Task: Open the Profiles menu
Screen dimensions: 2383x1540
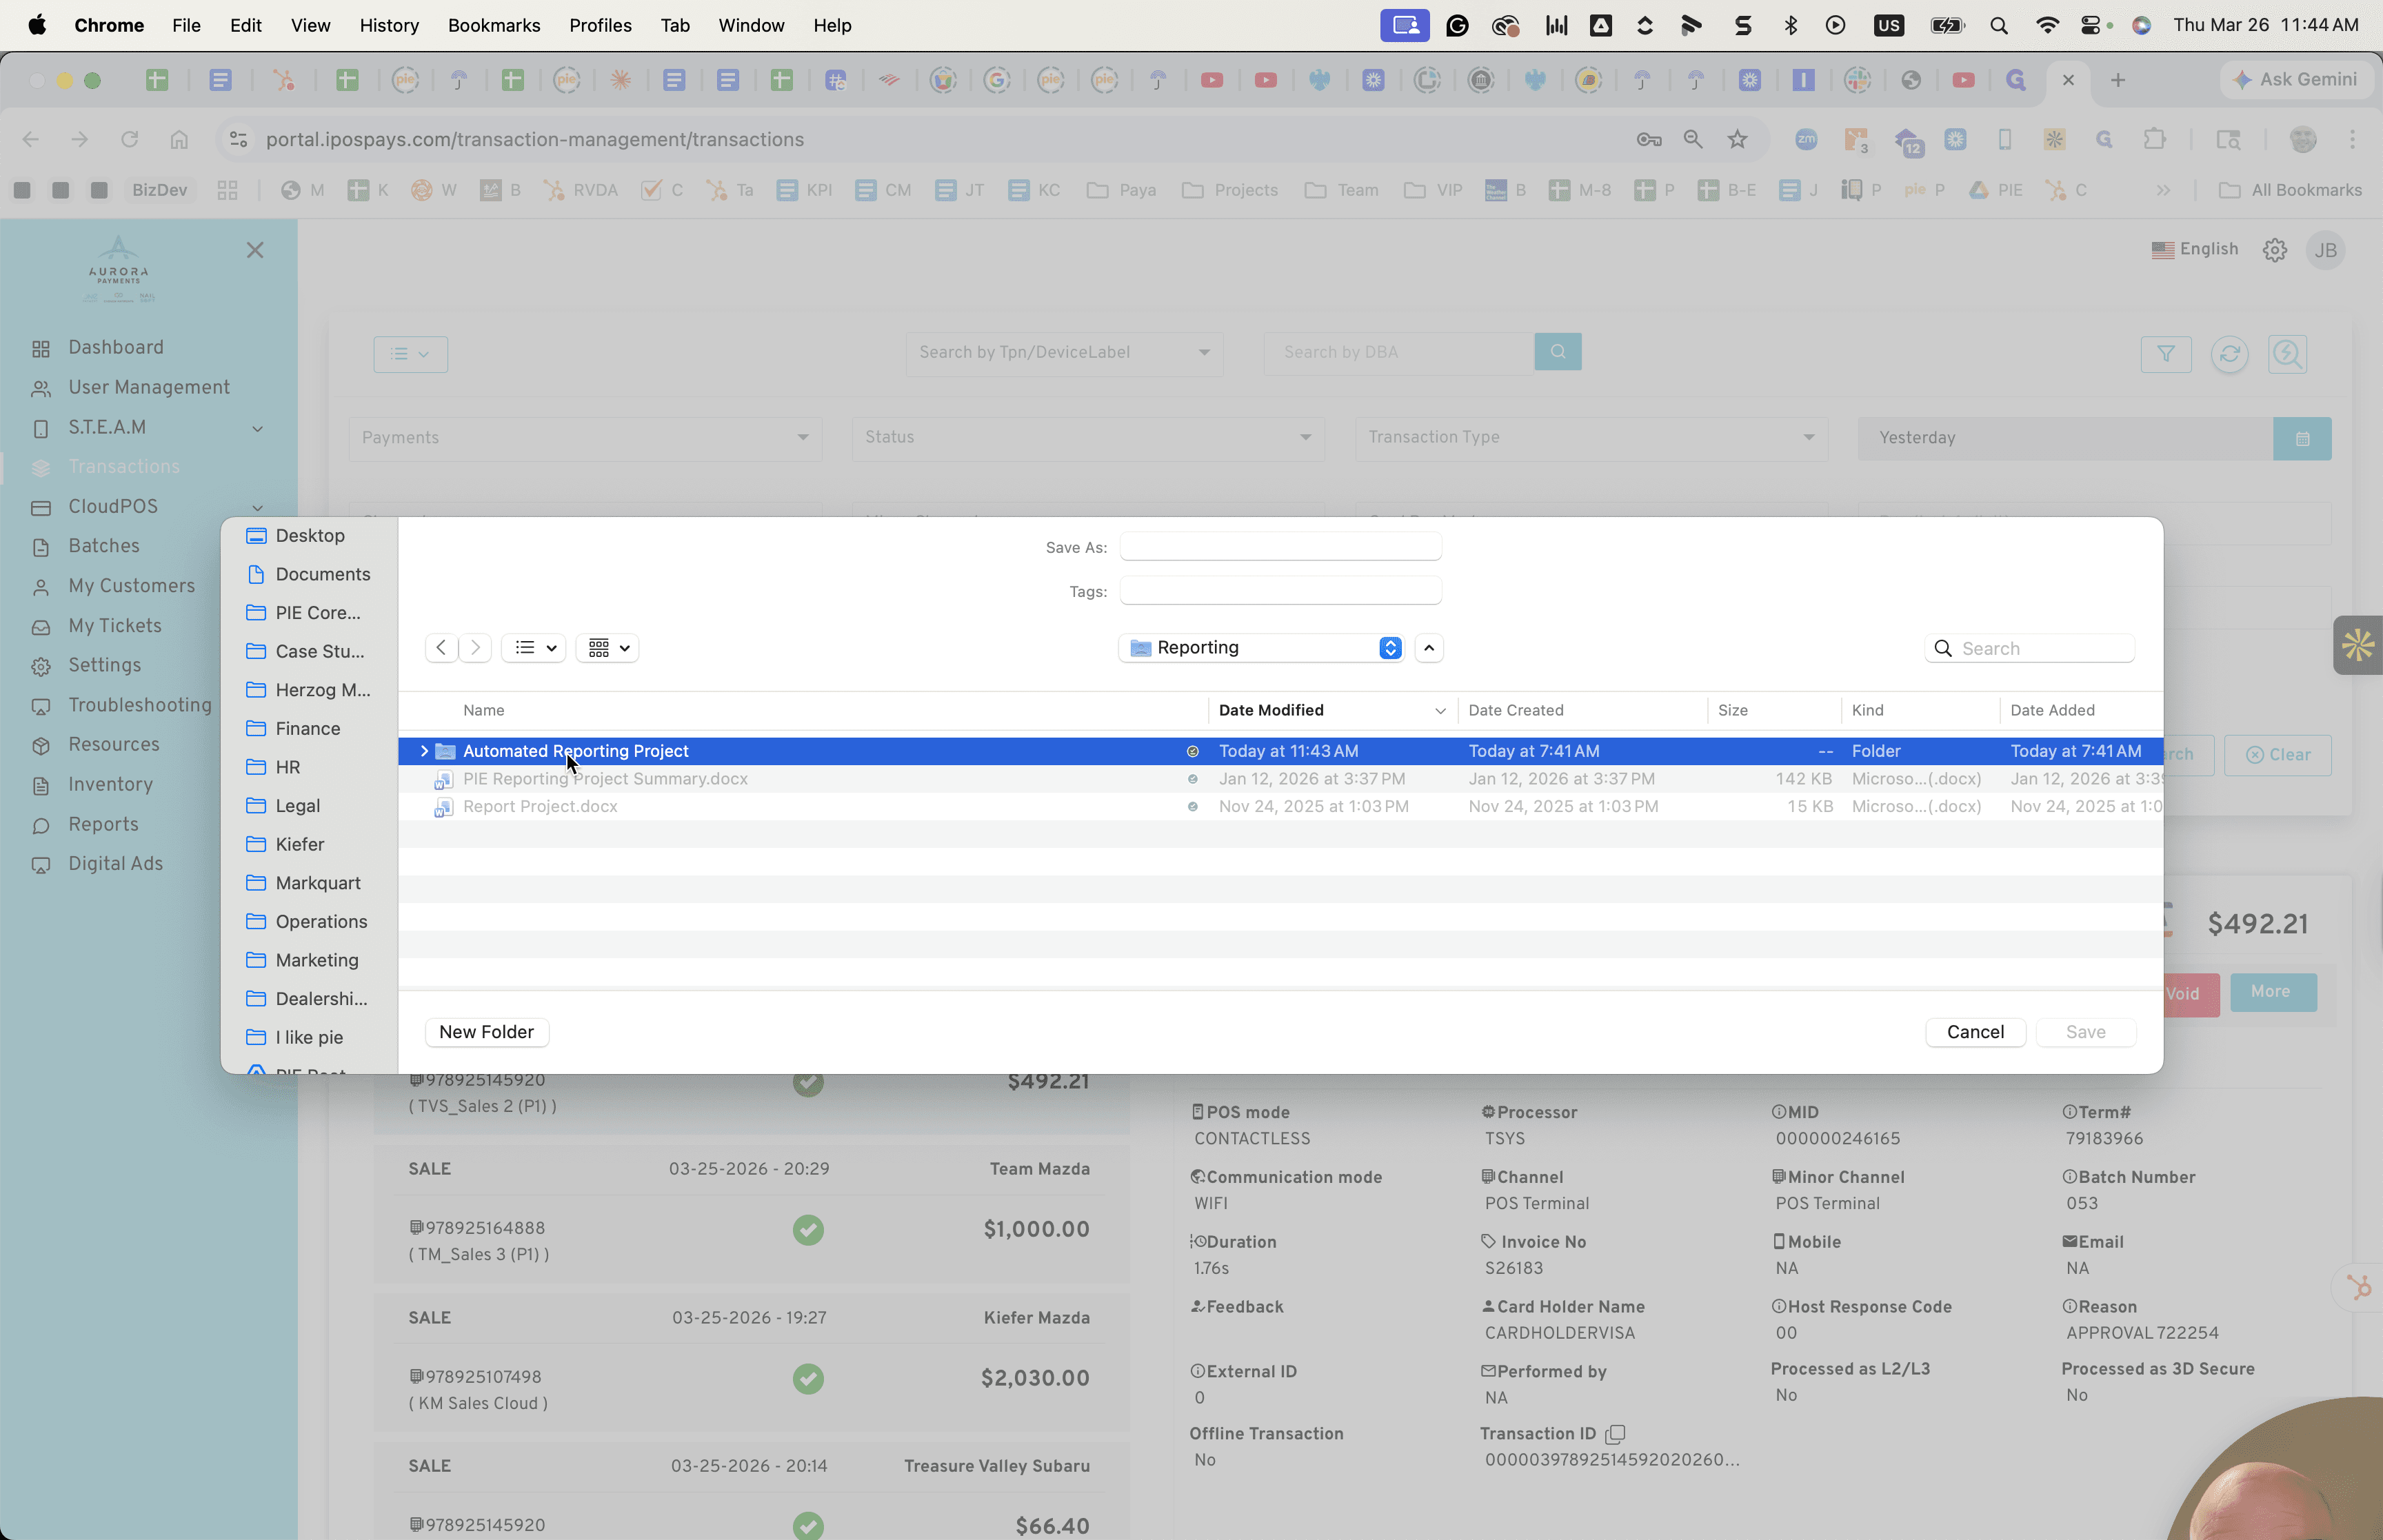Action: click(600, 25)
